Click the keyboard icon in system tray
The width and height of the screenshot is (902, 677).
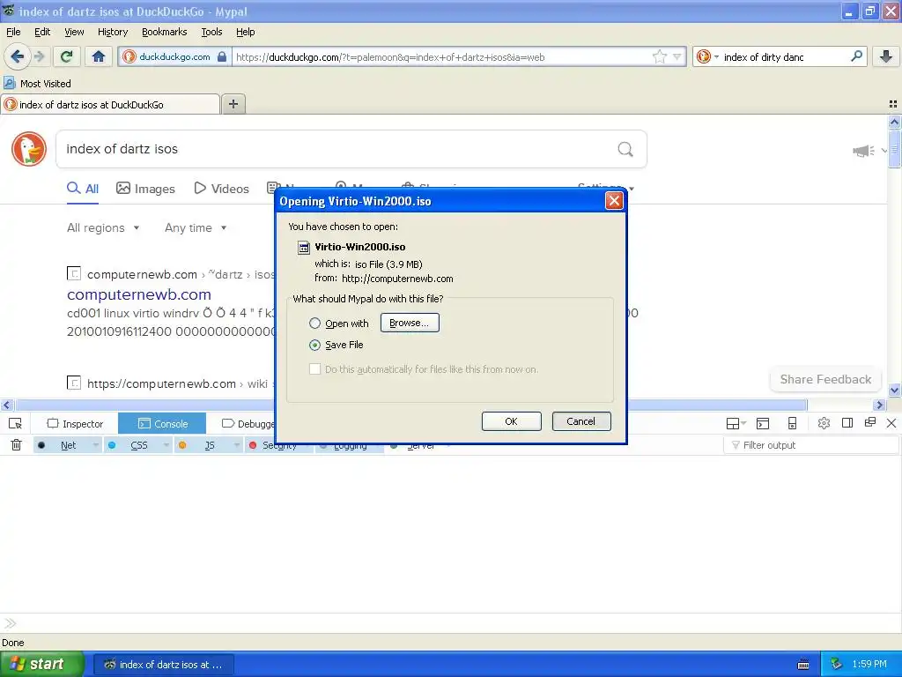click(803, 665)
